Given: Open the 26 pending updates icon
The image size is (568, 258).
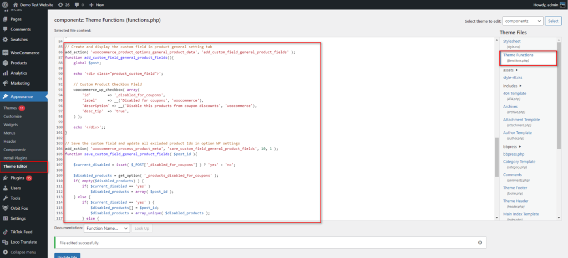Looking at the screenshot, I should pyautogui.click(x=63, y=5).
